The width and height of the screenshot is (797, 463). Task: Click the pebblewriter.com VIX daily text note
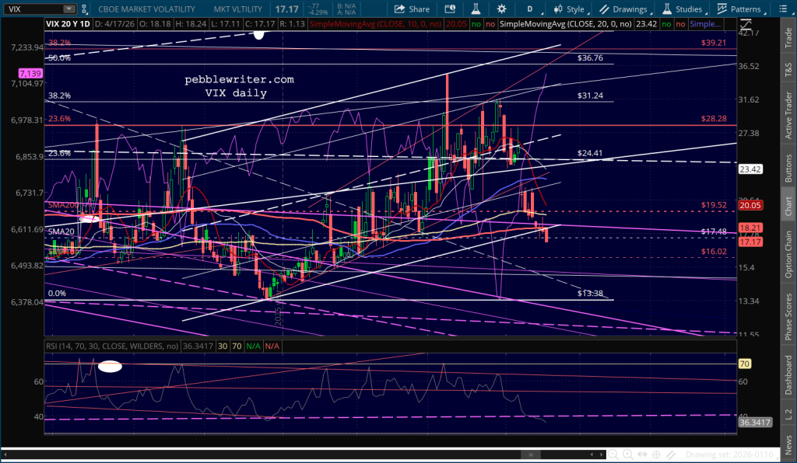tap(239, 86)
